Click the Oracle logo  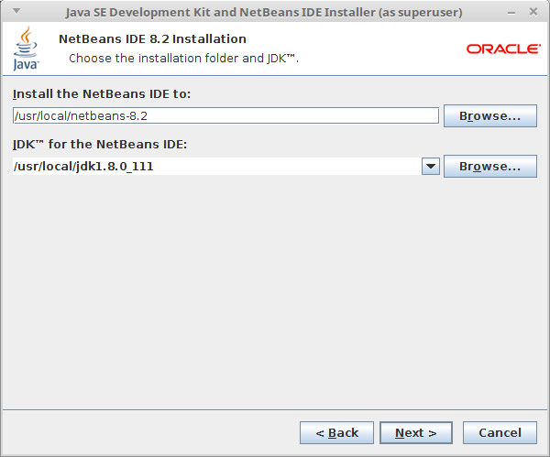coord(503,49)
